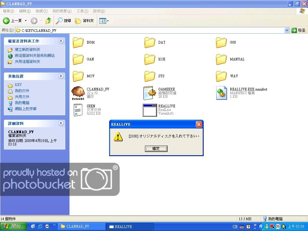308x231 pixels.
Task: Open 我的電腦 from other places
Action: pyautogui.click(x=22, y=103)
